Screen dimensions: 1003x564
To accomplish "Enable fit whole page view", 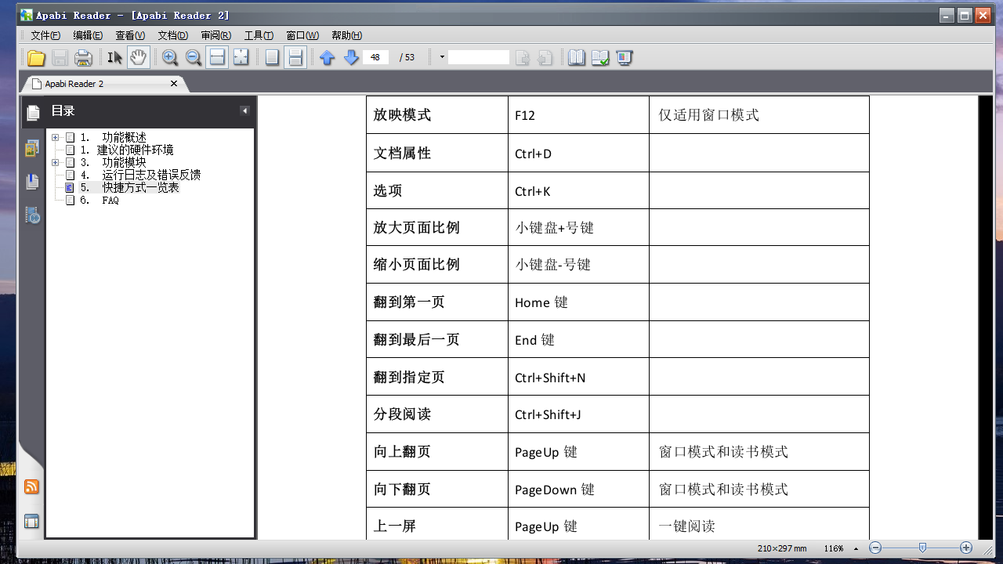I will pos(241,56).
